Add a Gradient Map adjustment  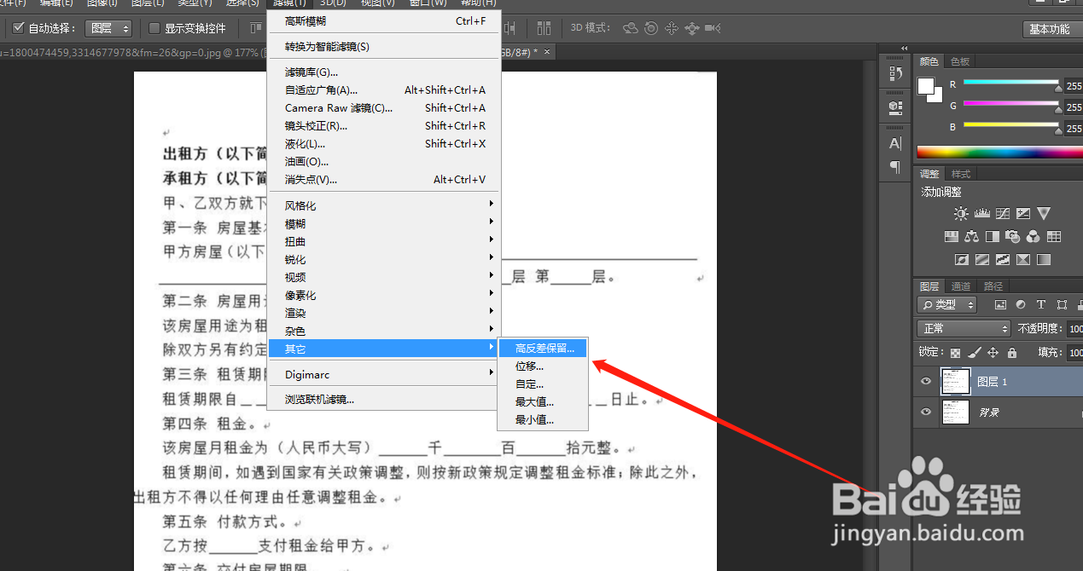tap(1044, 260)
